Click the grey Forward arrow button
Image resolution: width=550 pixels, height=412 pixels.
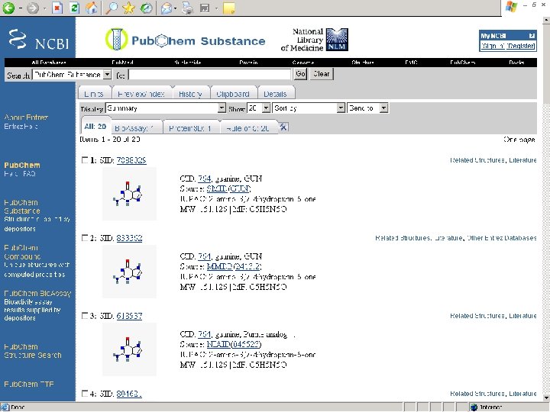tap(33, 8)
